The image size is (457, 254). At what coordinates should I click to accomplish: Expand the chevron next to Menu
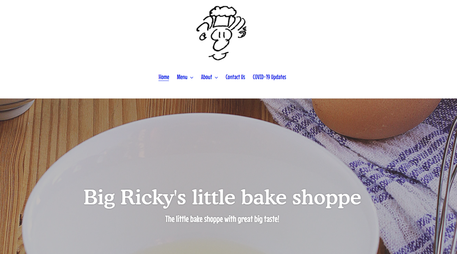pos(192,77)
